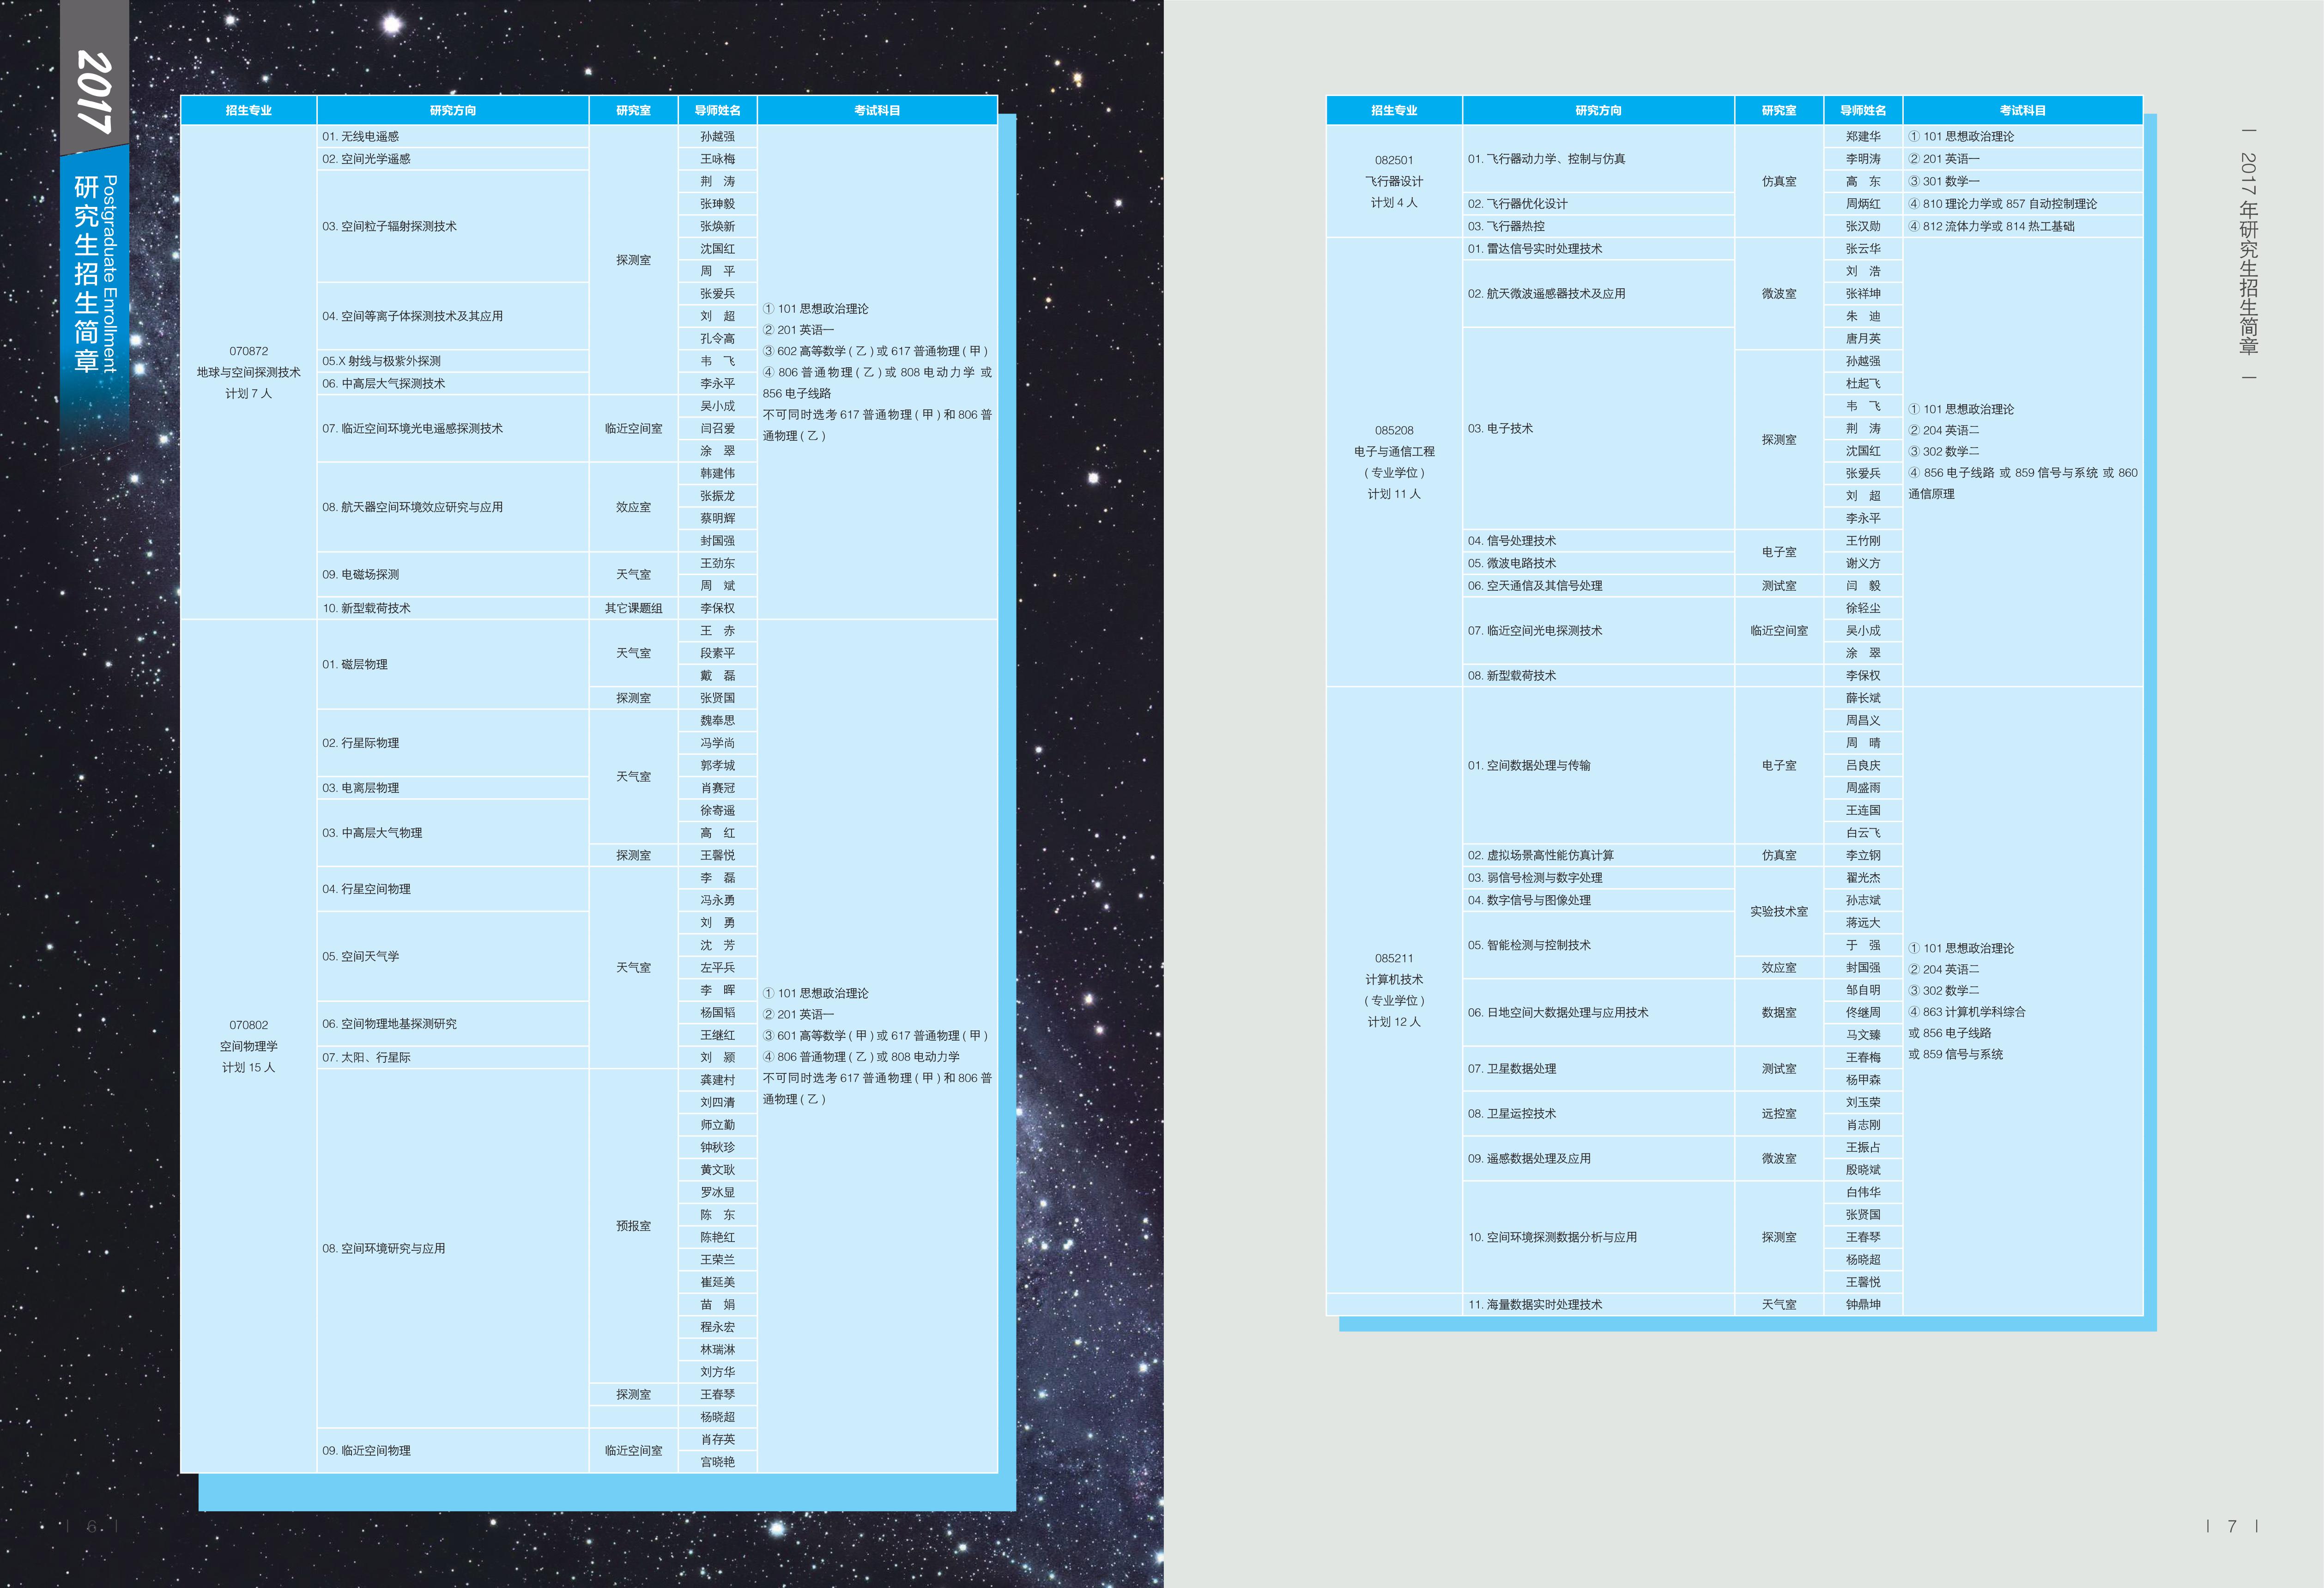
Task: Click the 其它课题组 lab cell
Action: (x=633, y=608)
